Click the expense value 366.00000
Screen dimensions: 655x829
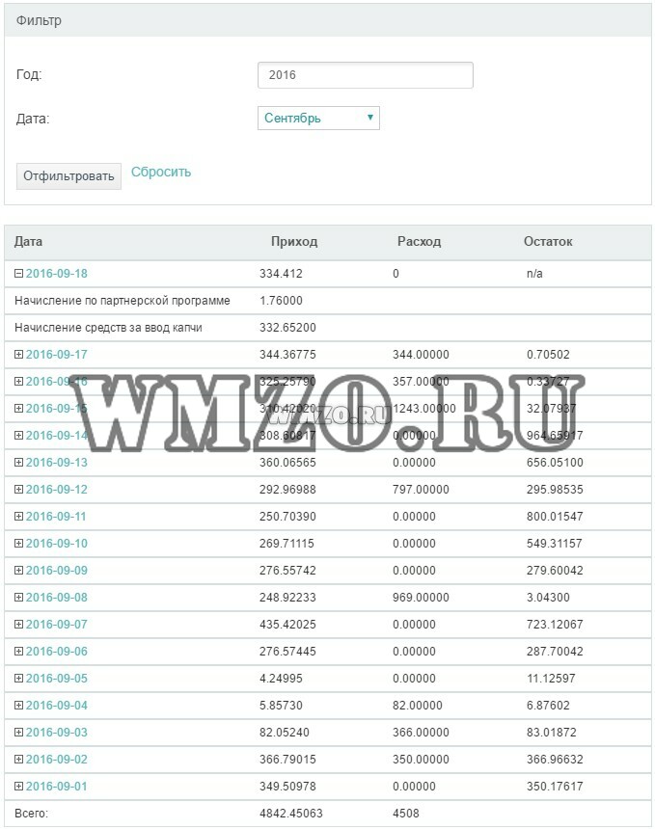coord(421,732)
